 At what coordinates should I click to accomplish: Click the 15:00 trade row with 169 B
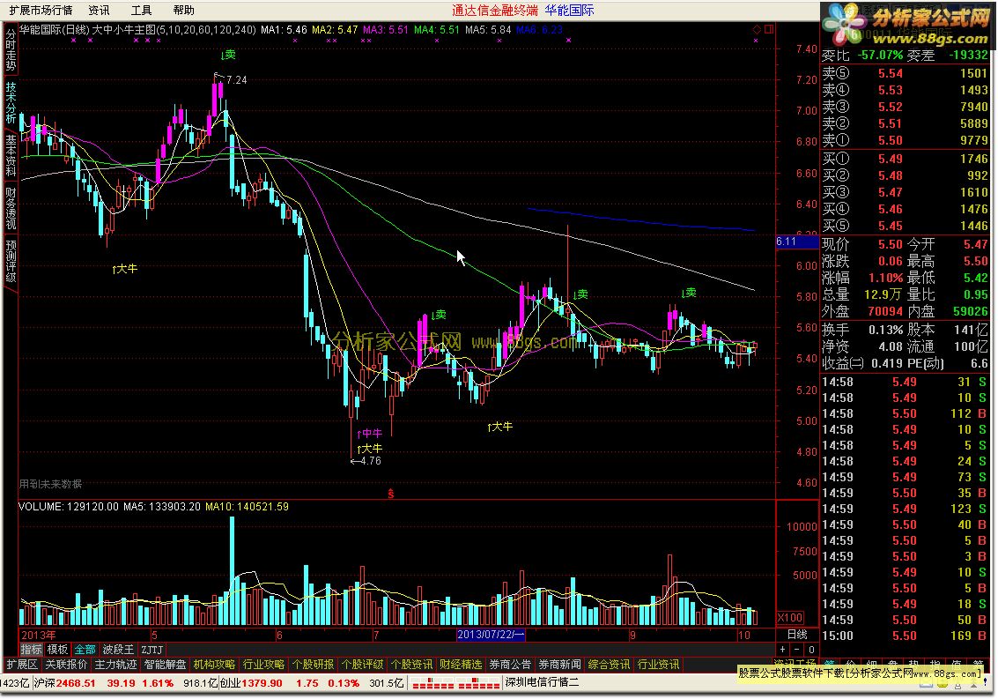tap(905, 636)
